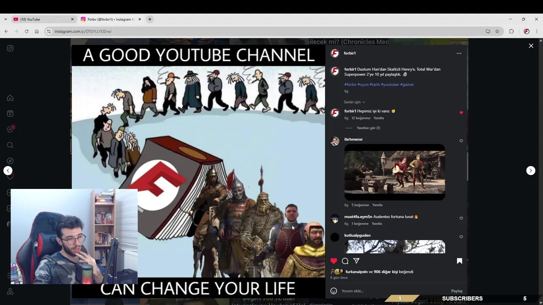Click 'Yanıtla' under forbir1's comment
The image size is (543, 305).
(379, 118)
